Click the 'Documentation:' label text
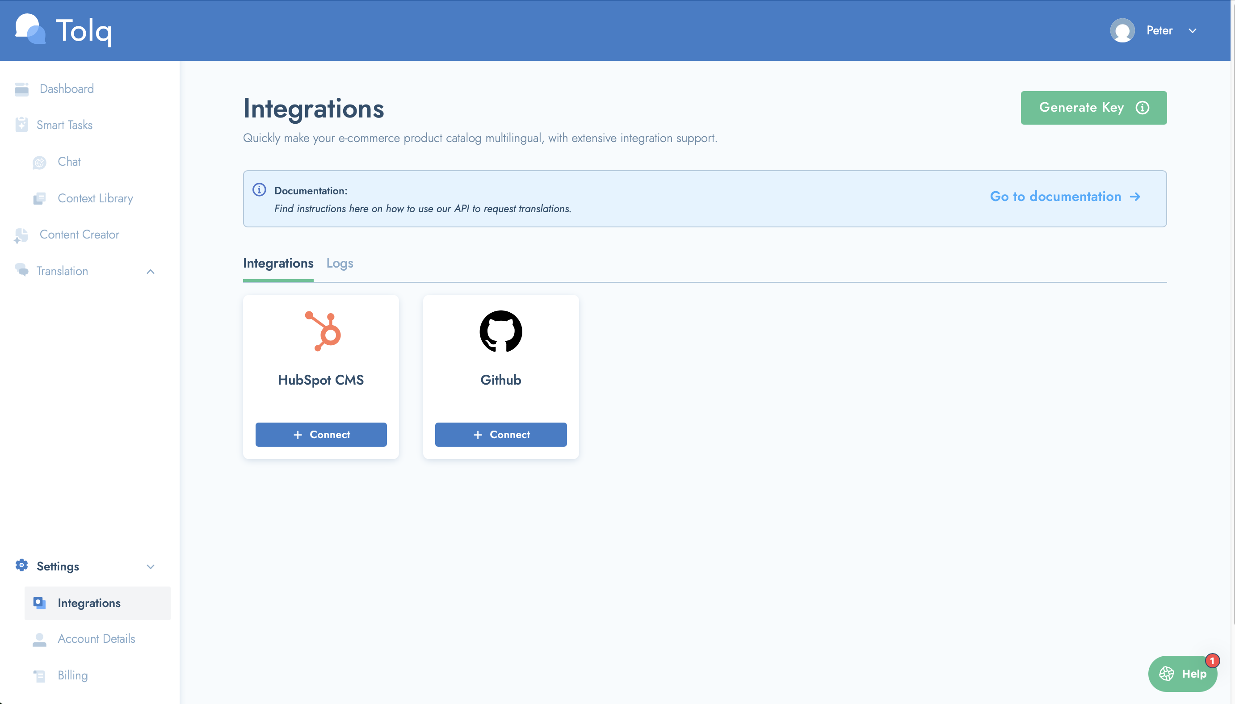The height and width of the screenshot is (704, 1235). tap(311, 191)
